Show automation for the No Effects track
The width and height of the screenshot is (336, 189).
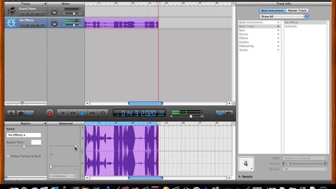coord(43,26)
